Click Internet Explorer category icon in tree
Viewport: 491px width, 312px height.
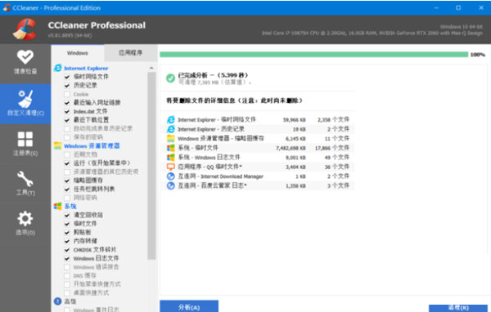coord(57,68)
